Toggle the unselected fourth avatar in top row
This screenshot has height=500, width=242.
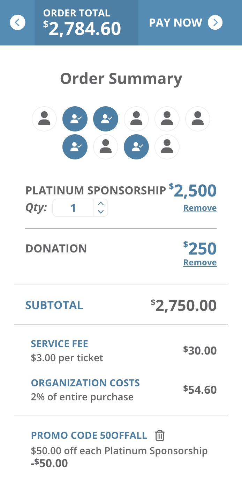pyautogui.click(x=136, y=119)
